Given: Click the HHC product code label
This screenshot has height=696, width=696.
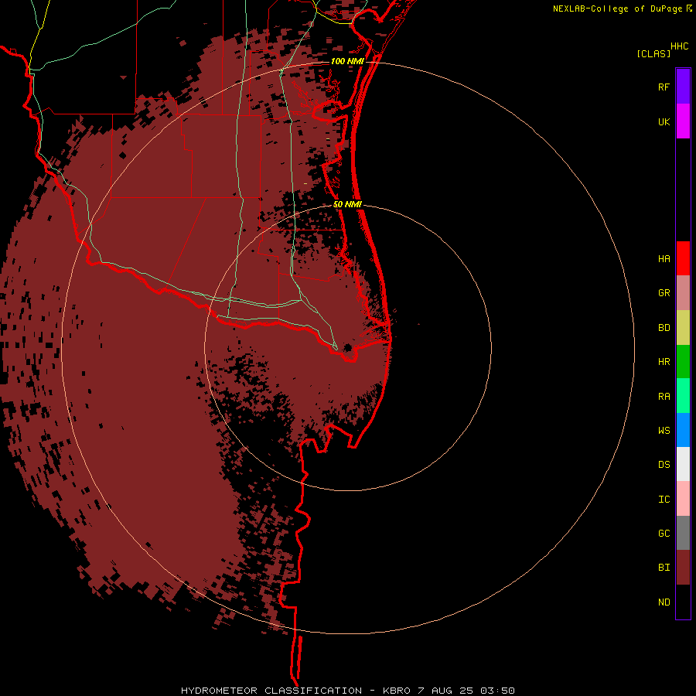Looking at the screenshot, I should [679, 46].
